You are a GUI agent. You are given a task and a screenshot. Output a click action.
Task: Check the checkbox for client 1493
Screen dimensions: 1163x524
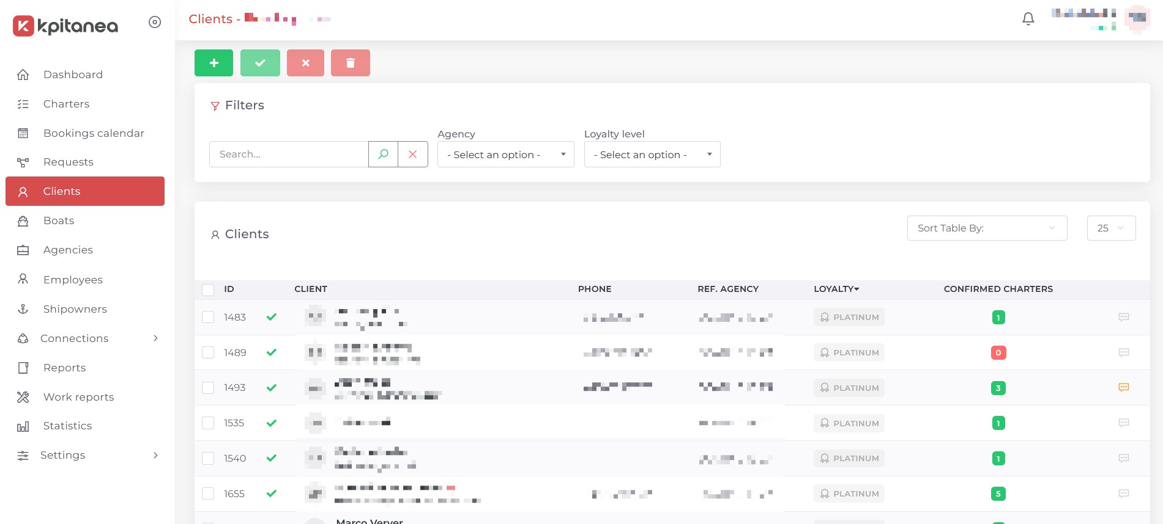[208, 388]
